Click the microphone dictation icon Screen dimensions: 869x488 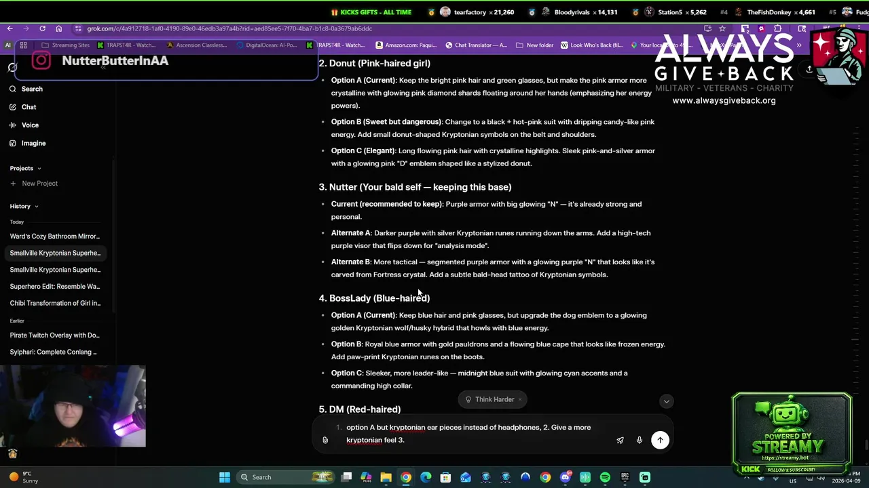point(640,441)
